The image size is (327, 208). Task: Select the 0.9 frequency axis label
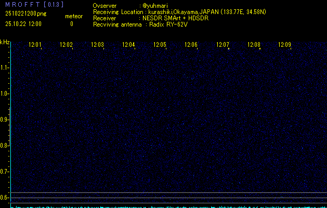(5, 120)
